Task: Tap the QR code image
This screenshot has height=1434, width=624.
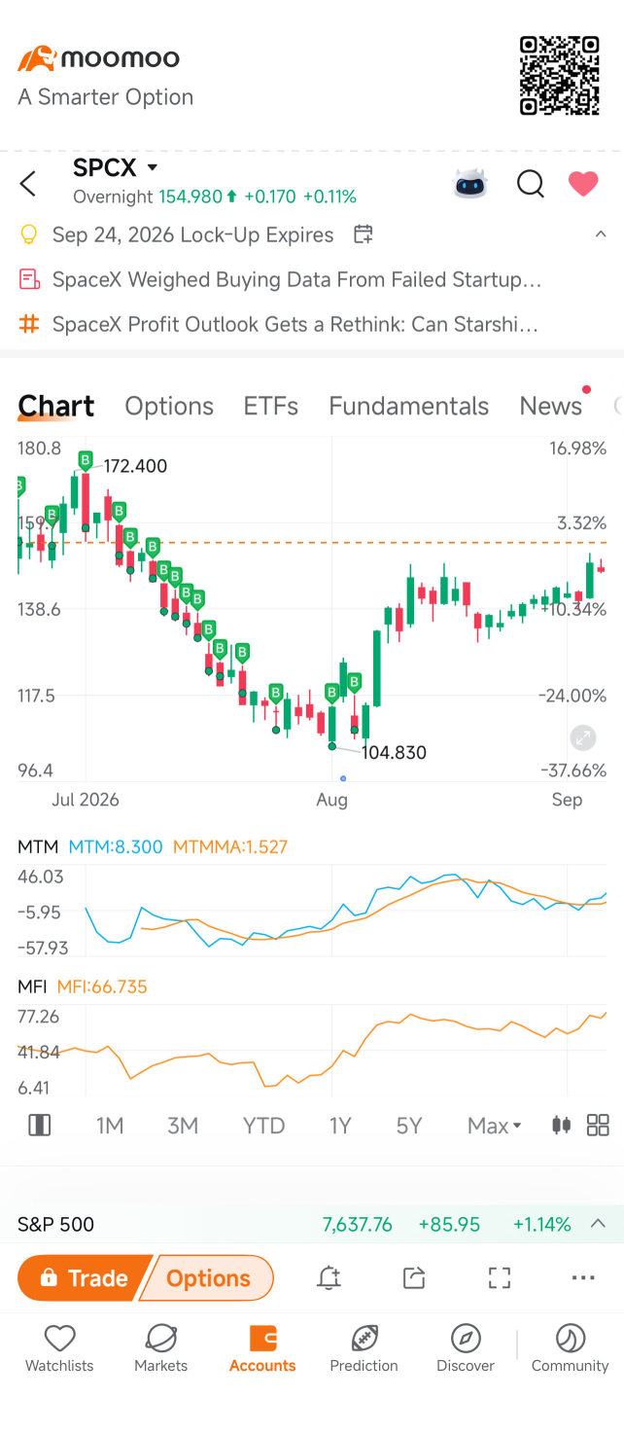Action: pyautogui.click(x=560, y=76)
